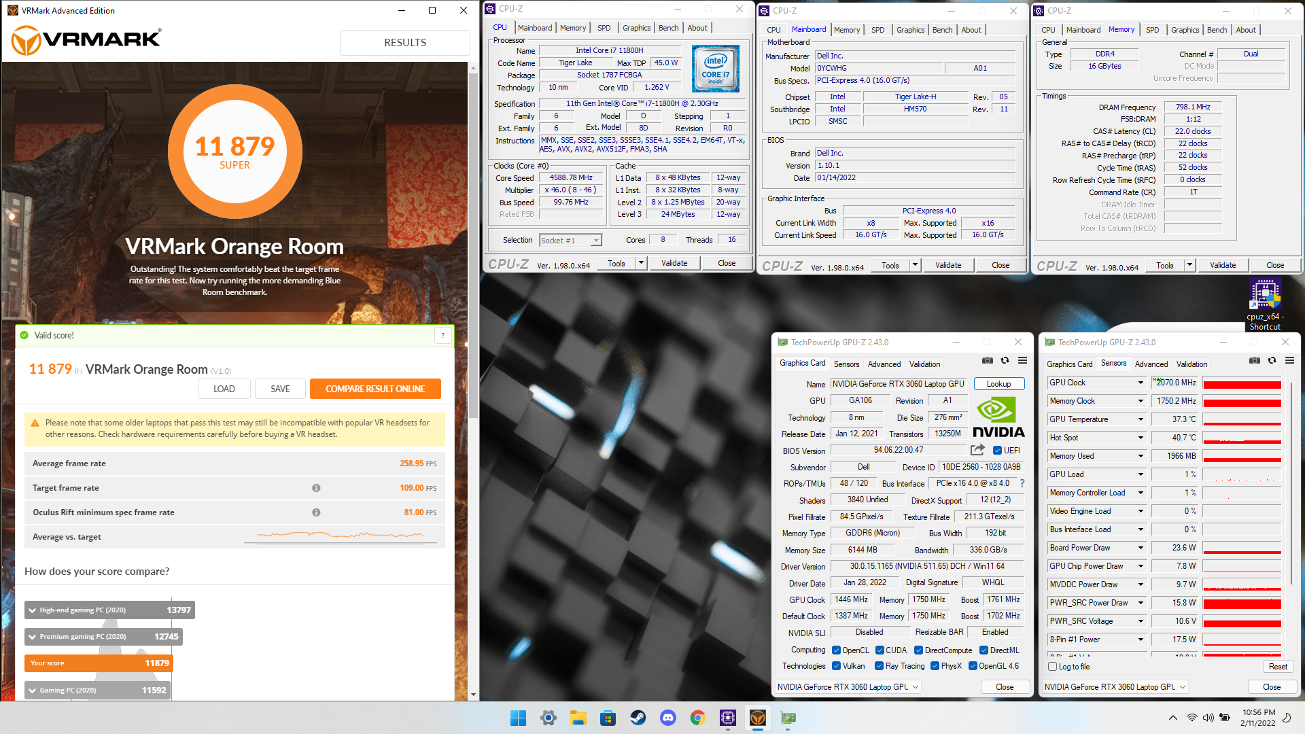Toggle the OpenCL checkbox
1305x734 pixels.
[836, 650]
